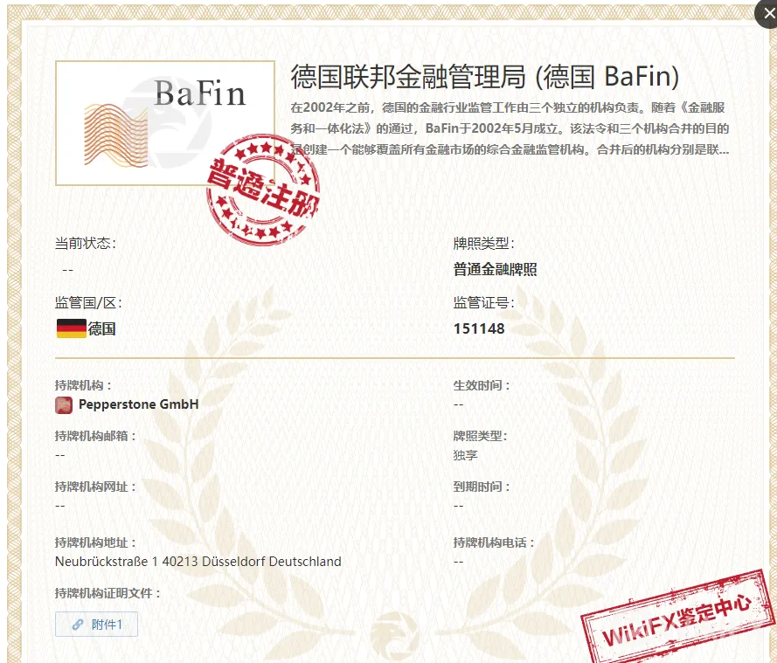The width and height of the screenshot is (777, 663).
Task: Click the 牌照类型 label above 普通金融牌照
Action: click(x=483, y=243)
